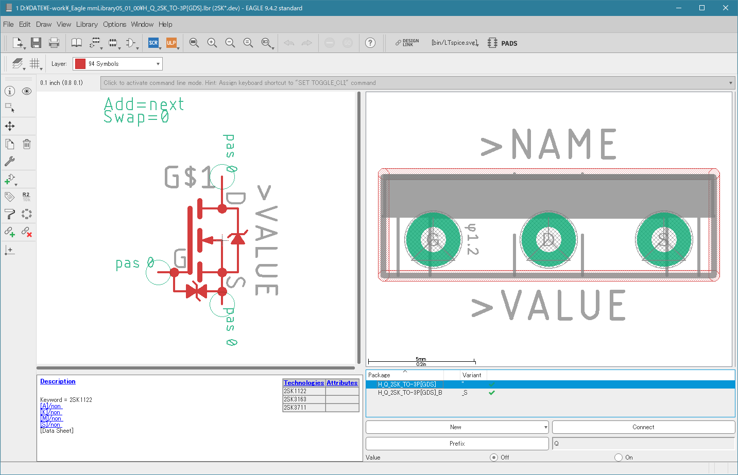Expand the New package dropdown button
738x475 pixels.
[x=545, y=427]
